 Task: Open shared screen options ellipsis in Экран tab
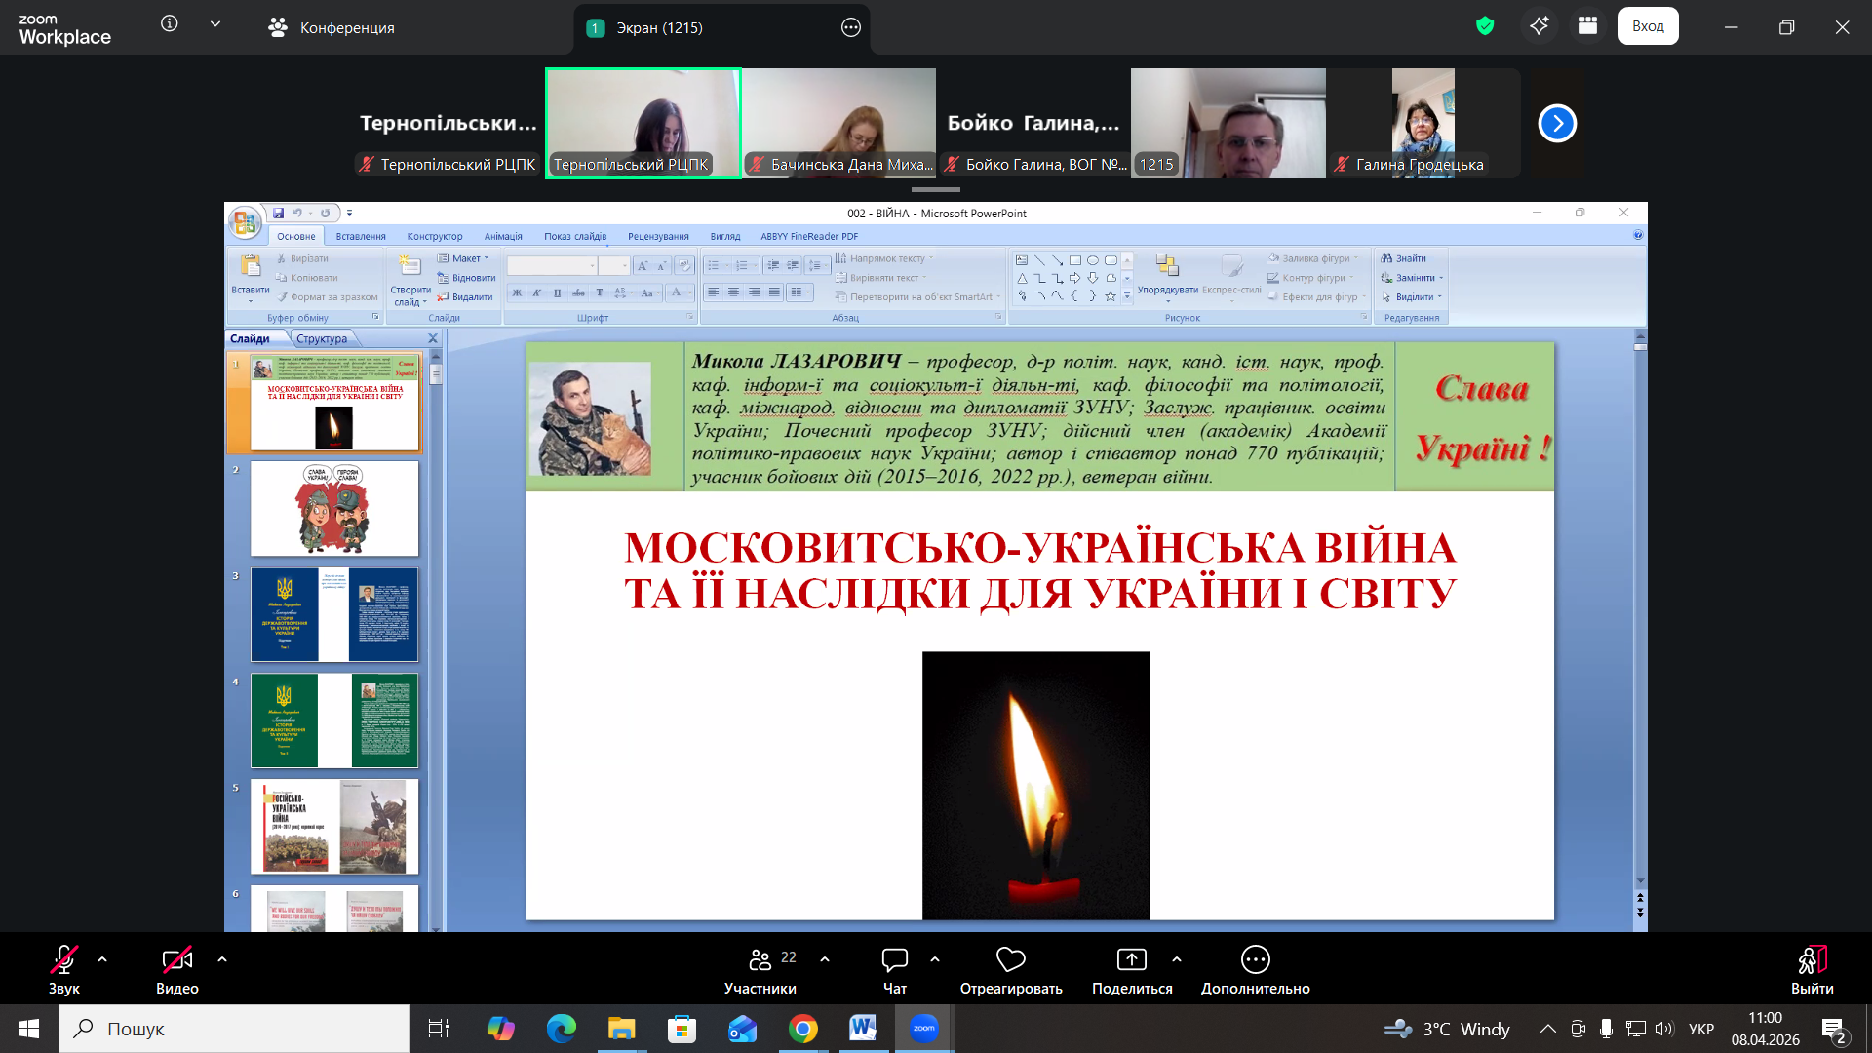point(851,27)
